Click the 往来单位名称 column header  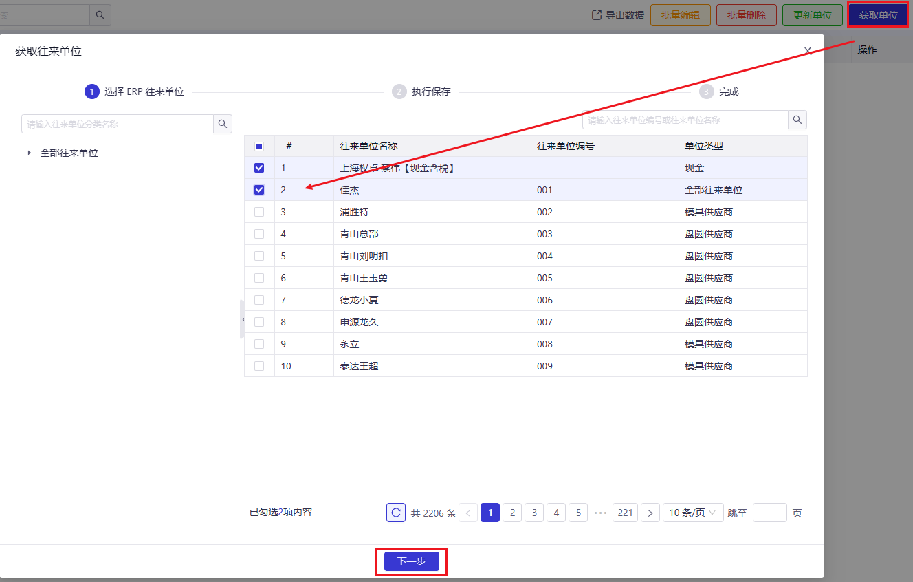432,146
